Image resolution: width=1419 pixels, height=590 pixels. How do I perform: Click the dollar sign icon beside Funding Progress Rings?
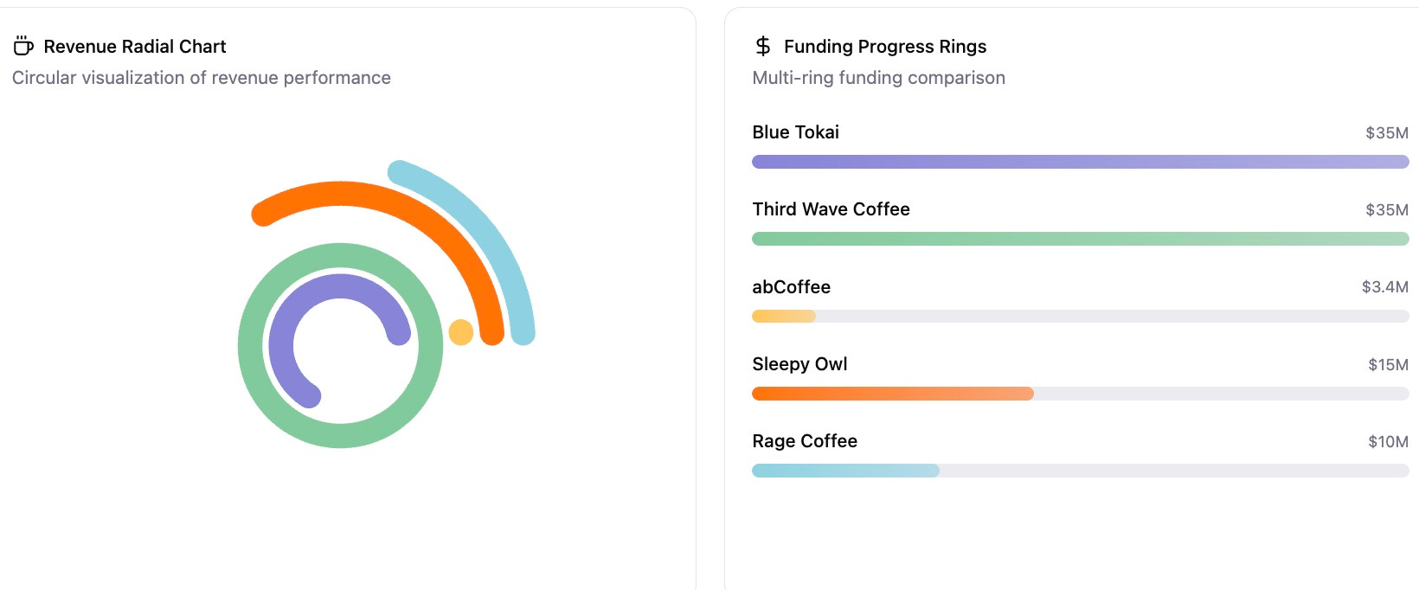[x=762, y=46]
